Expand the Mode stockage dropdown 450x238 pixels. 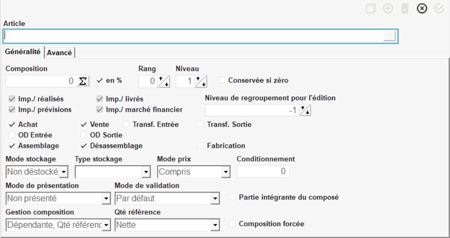click(x=63, y=172)
